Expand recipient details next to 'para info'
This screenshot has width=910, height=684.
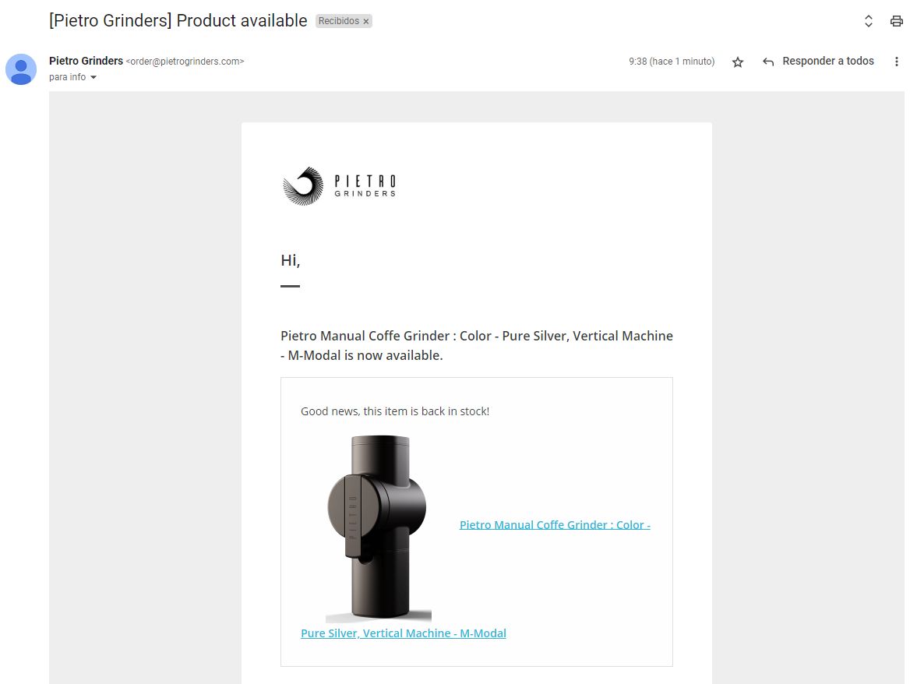[x=93, y=77]
